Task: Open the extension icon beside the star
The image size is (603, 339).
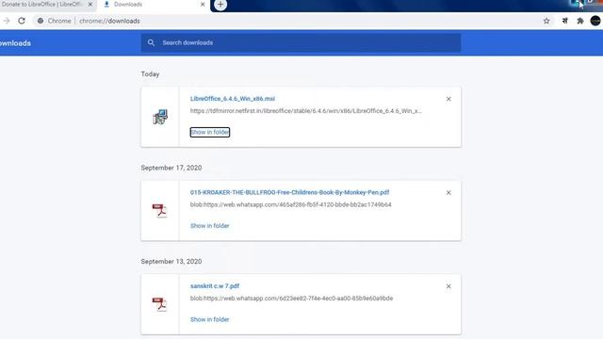Action: pos(564,21)
